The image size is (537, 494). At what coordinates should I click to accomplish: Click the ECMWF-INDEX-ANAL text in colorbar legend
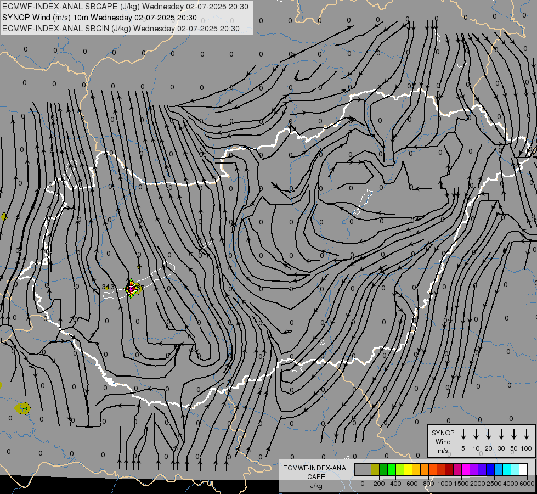pyautogui.click(x=316, y=468)
